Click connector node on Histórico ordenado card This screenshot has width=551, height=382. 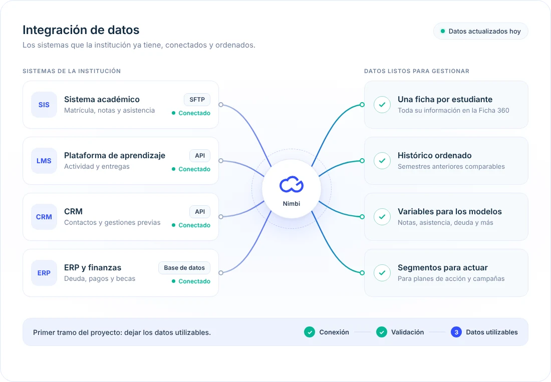point(362,161)
